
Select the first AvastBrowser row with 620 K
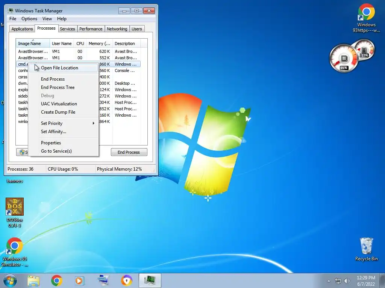tap(78, 51)
